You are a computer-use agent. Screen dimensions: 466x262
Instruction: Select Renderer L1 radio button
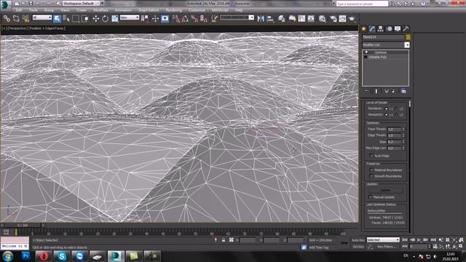(x=387, y=108)
